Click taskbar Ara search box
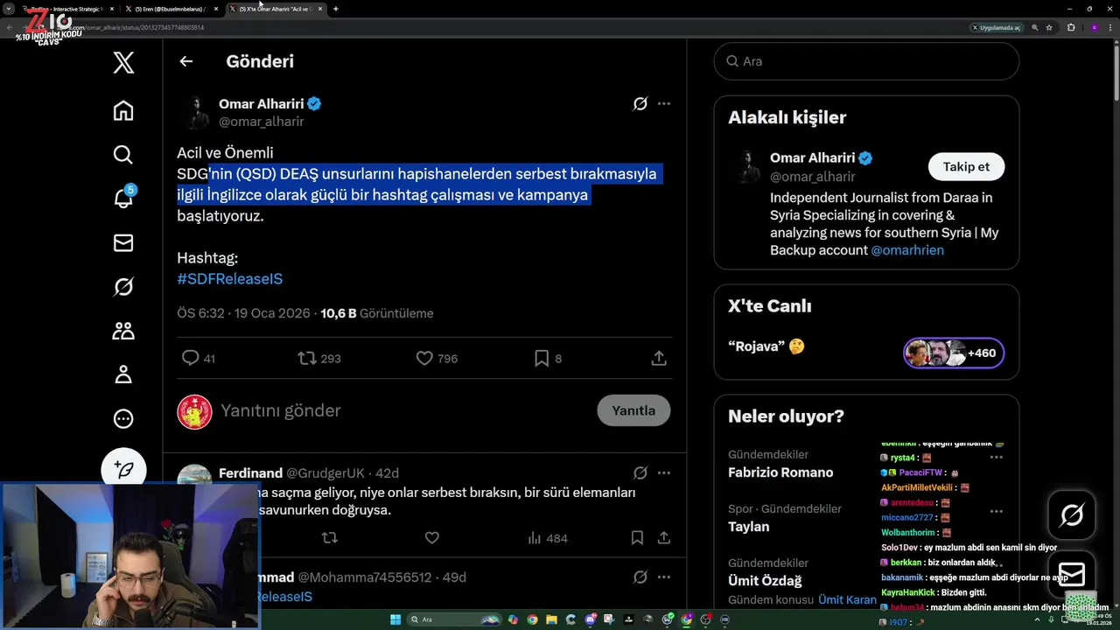 [452, 619]
